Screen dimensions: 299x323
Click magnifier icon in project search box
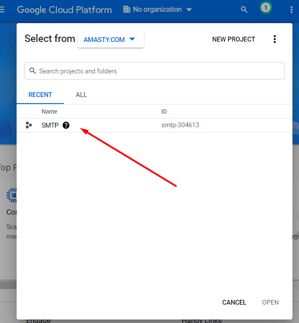(x=32, y=71)
